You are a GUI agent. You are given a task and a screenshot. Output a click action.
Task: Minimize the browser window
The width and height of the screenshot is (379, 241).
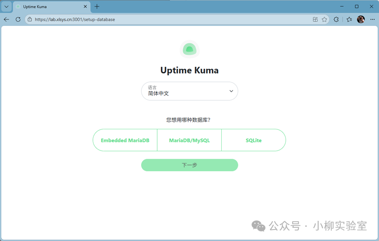pos(342,7)
